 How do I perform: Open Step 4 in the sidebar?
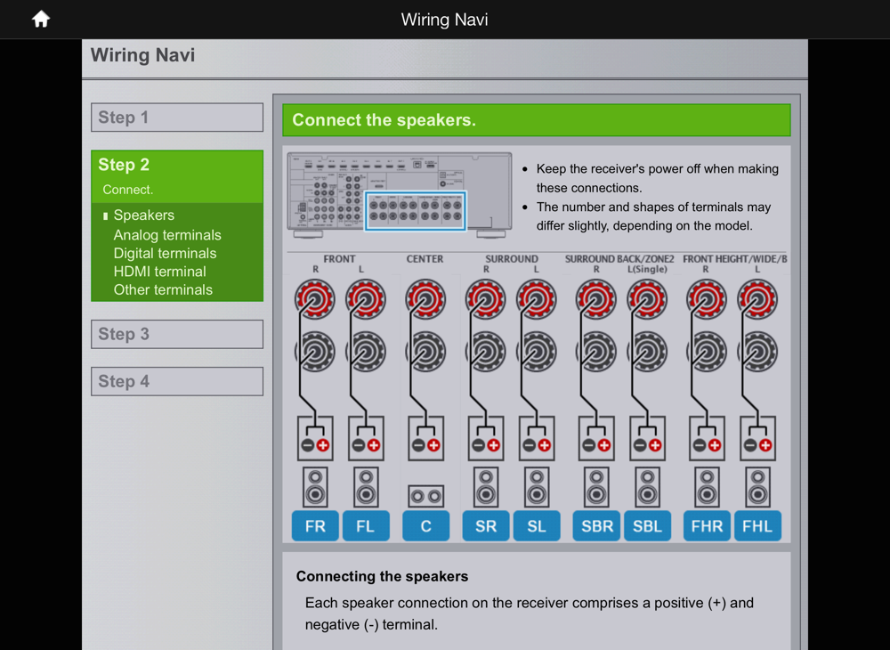tap(177, 381)
